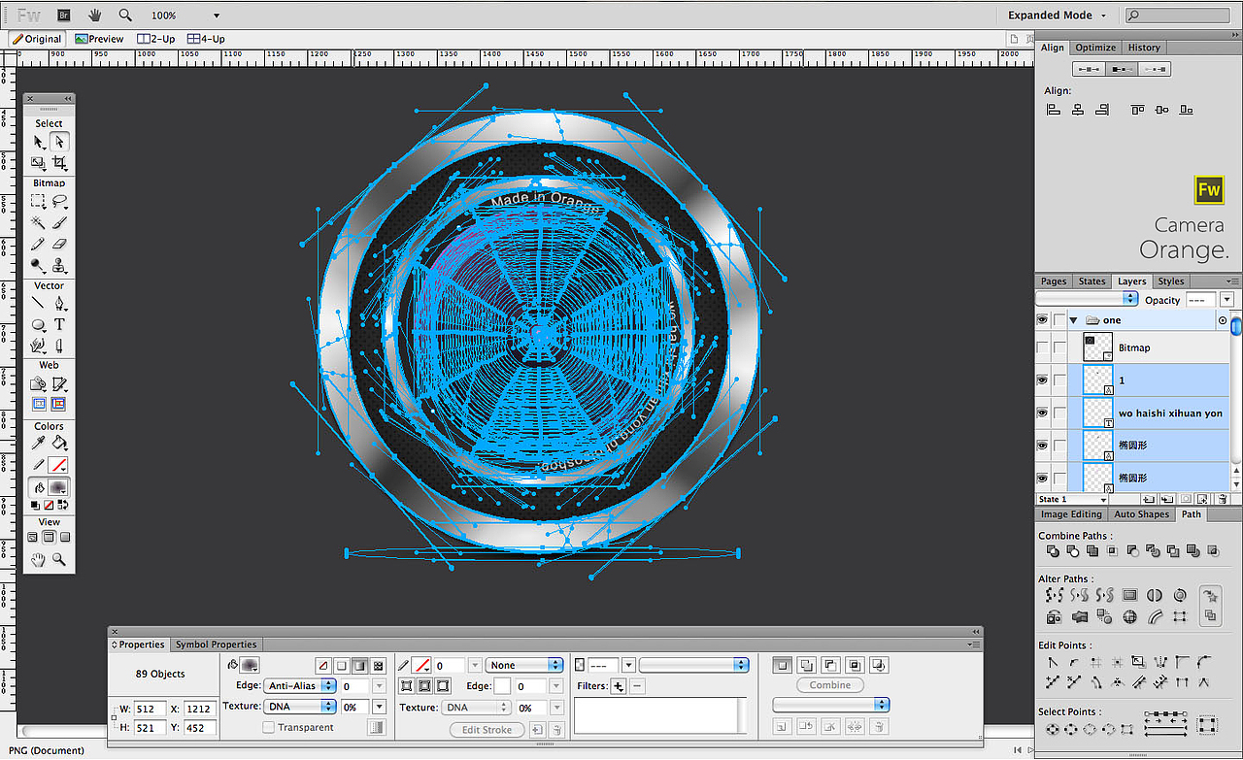Show slices and hotspots toggle
The width and height of the screenshot is (1243, 760).
59,404
